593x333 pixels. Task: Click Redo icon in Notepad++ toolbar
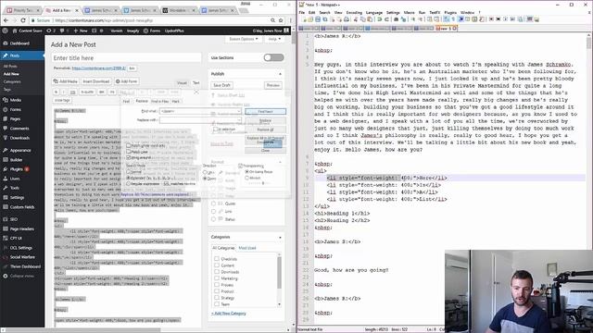[386, 19]
